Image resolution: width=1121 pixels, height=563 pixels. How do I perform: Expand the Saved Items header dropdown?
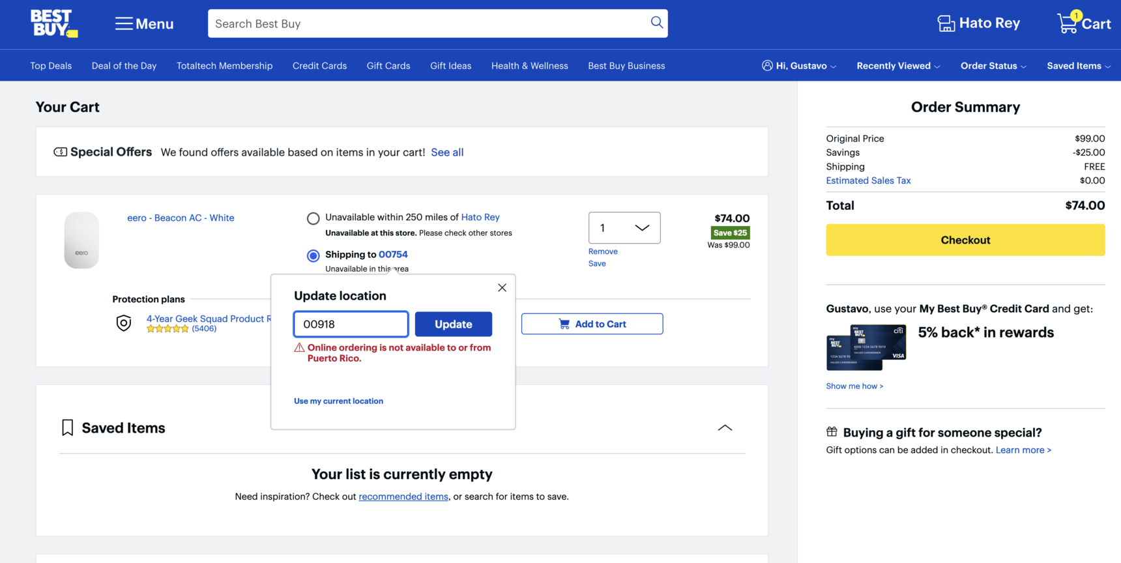1079,65
